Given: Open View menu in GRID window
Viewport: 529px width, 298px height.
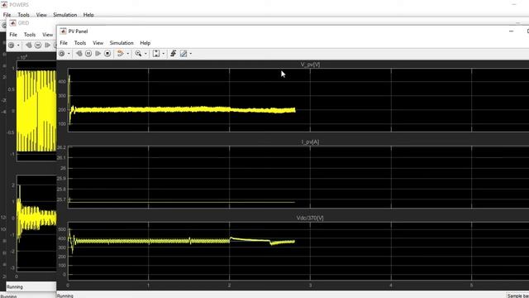Looking at the screenshot, I should (x=48, y=35).
